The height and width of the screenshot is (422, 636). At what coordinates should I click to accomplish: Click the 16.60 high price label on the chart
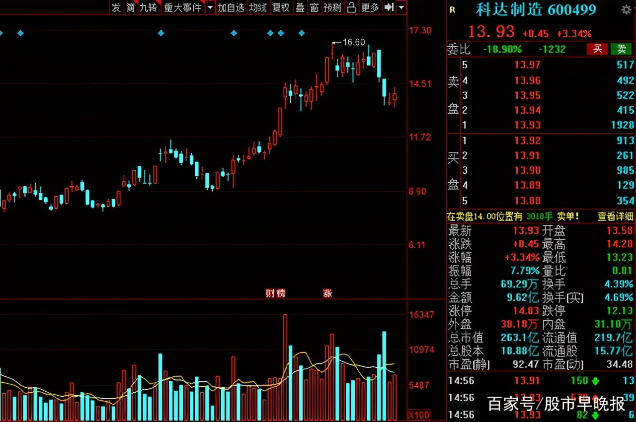pos(354,43)
